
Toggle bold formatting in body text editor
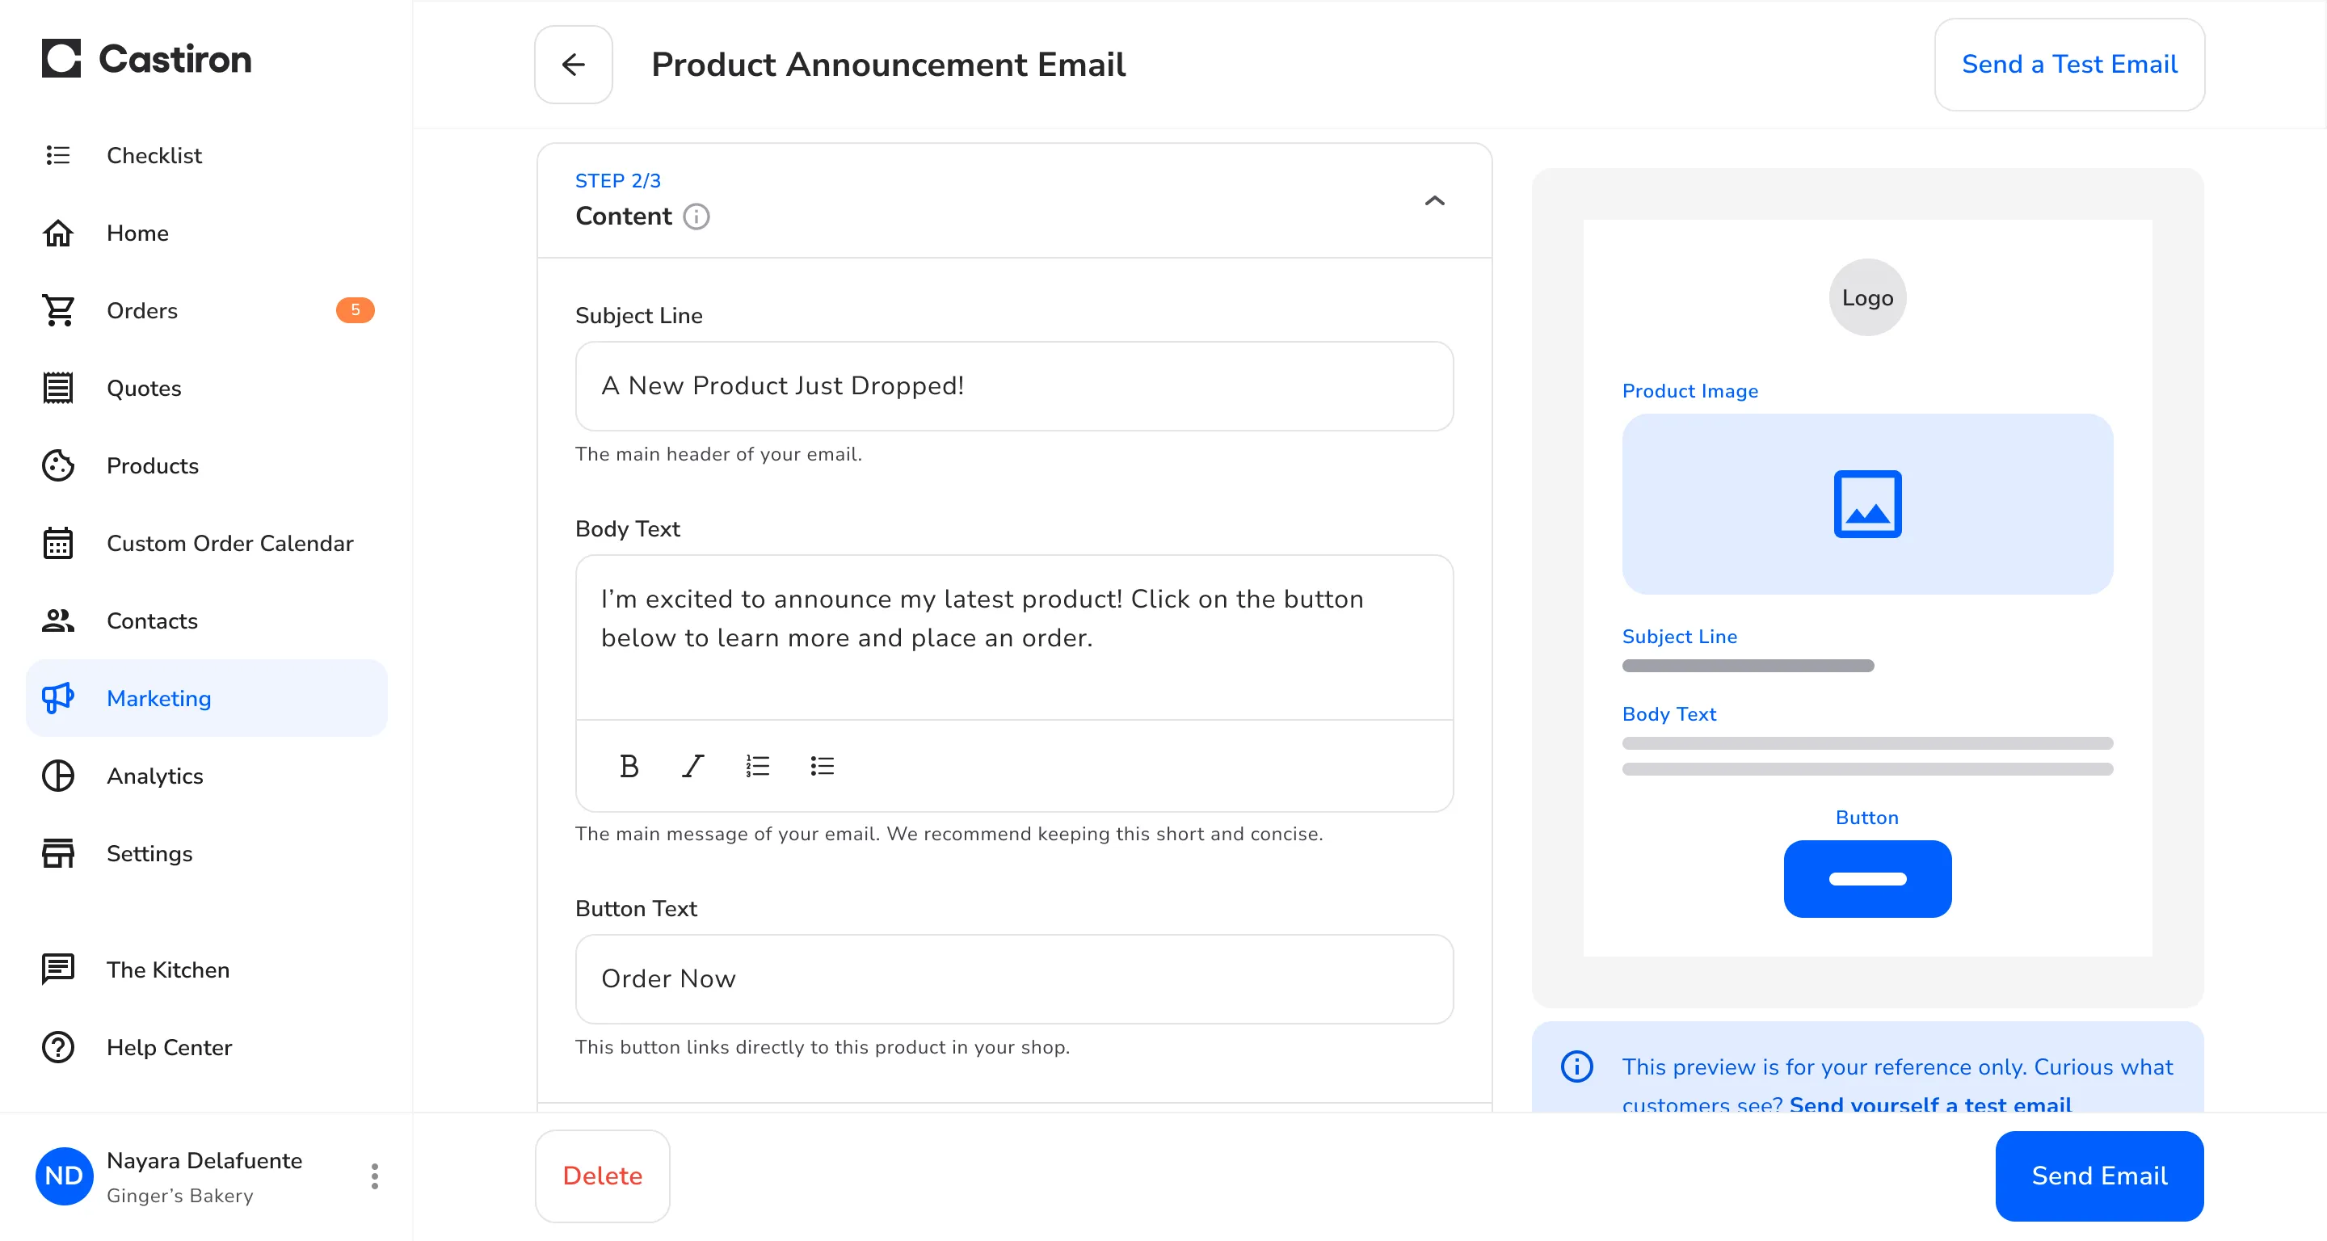[x=629, y=766]
